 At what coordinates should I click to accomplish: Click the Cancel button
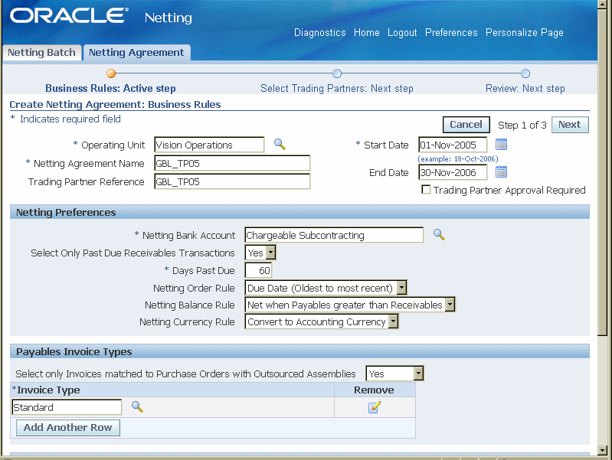click(x=466, y=125)
